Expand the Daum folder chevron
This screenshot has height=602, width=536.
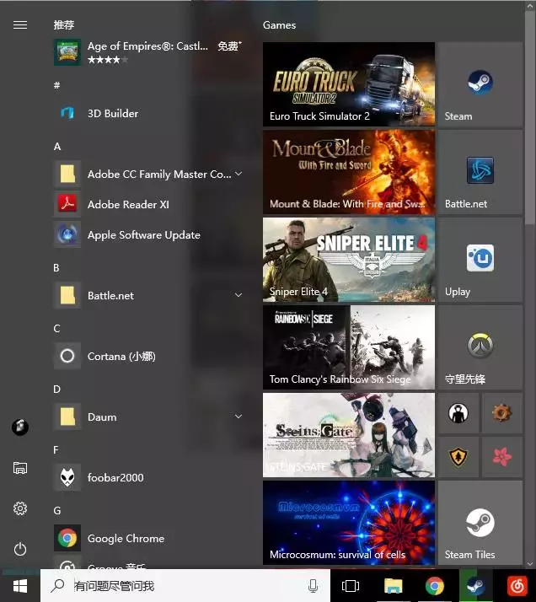click(x=239, y=417)
